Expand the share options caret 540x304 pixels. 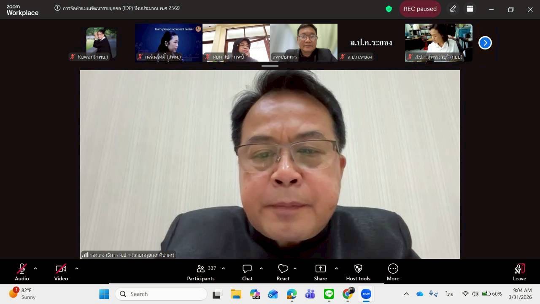[x=336, y=269]
